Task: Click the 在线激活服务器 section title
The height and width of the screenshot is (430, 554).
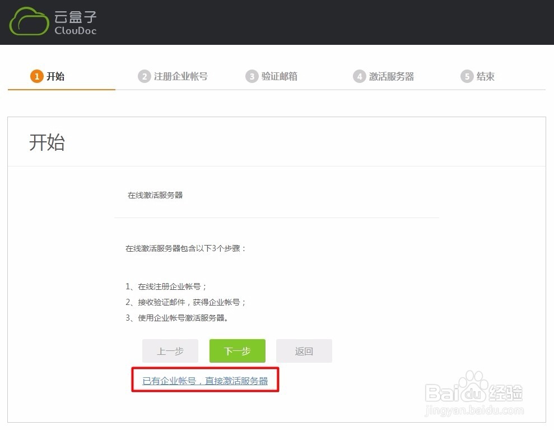Action: [155, 195]
